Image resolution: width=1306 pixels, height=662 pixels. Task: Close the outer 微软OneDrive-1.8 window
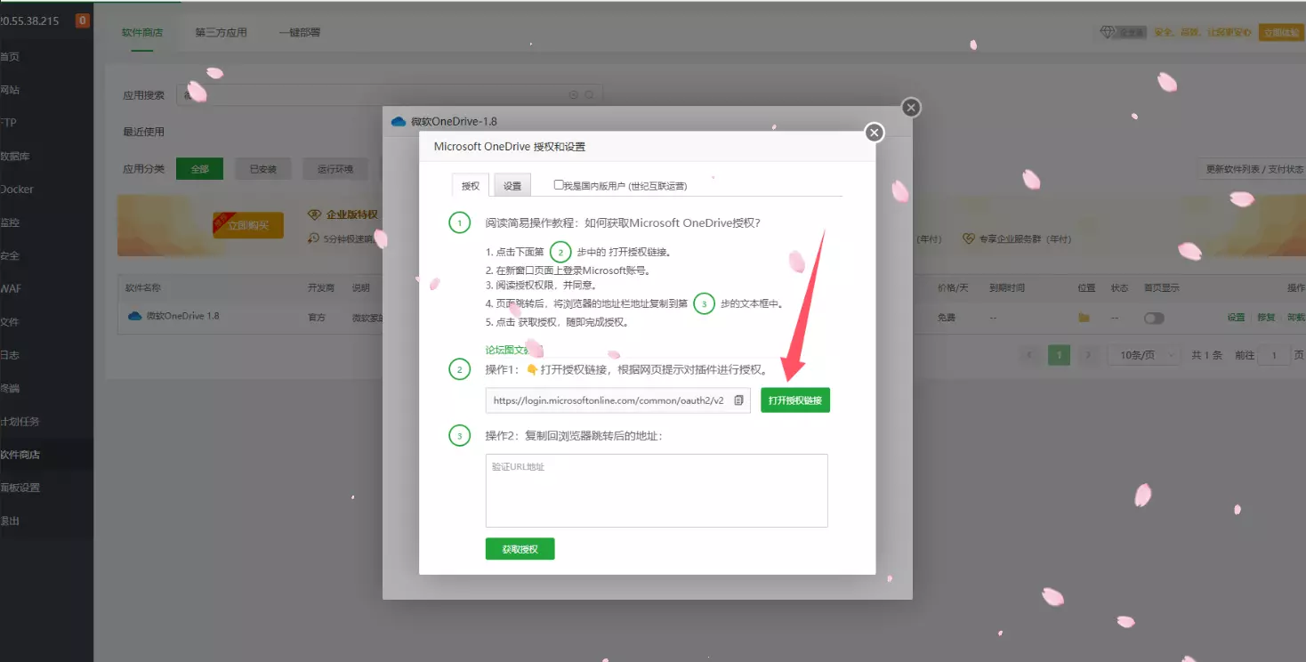point(910,108)
